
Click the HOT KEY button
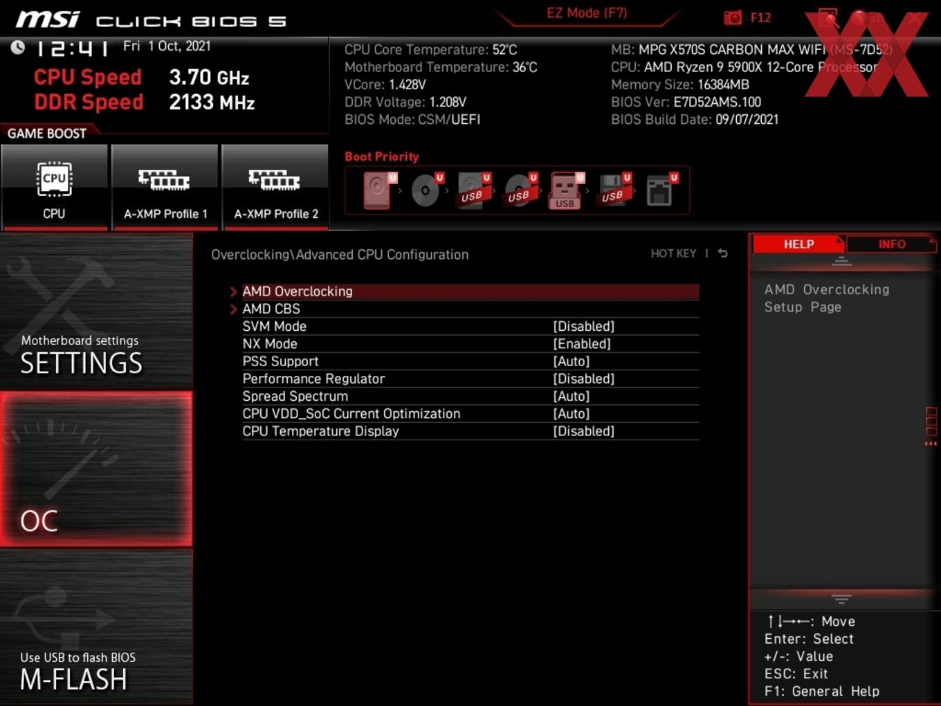pos(673,253)
